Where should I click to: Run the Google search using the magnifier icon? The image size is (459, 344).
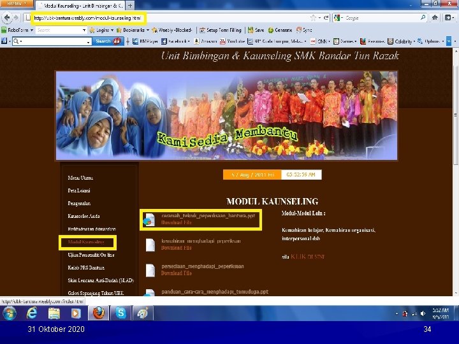point(423,18)
